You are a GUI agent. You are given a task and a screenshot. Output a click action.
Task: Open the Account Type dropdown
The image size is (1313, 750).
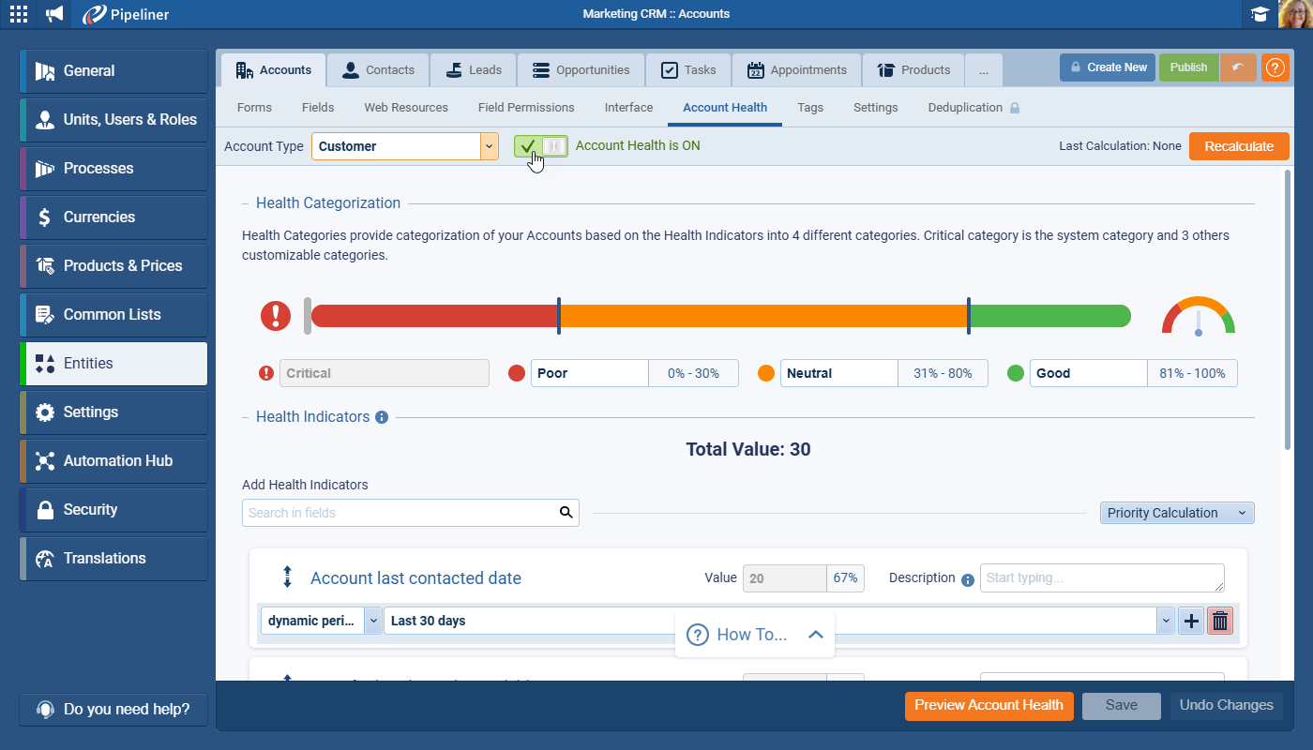tap(489, 146)
